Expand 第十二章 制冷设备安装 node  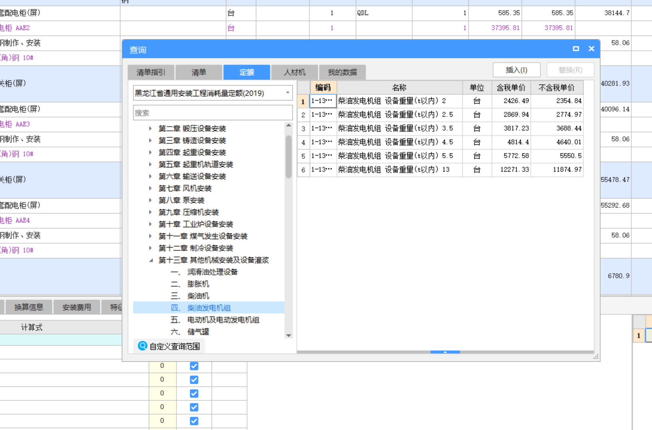pyautogui.click(x=150, y=248)
